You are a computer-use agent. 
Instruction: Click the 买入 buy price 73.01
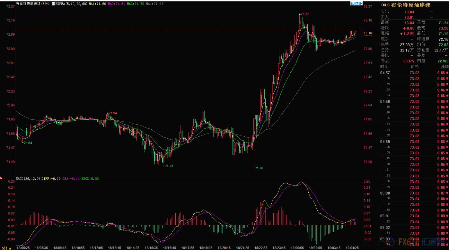click(409, 17)
